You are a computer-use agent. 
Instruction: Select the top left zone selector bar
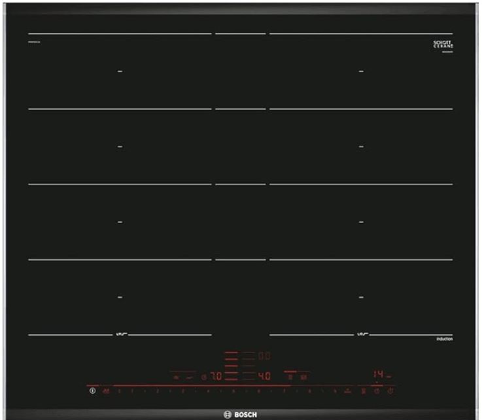[231, 352]
